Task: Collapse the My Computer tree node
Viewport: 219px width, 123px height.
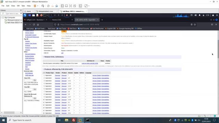Action: pyautogui.click(x=1, y=17)
